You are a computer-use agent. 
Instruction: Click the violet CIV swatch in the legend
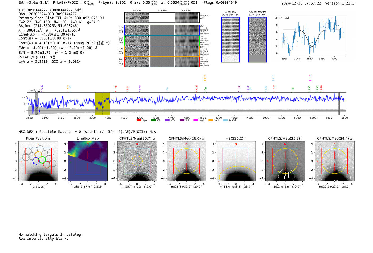(x=167, y=121)
